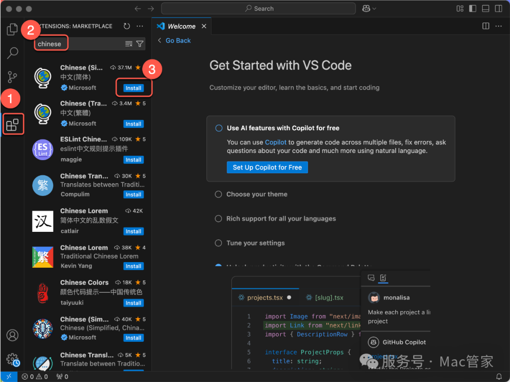
Task: Install Chinese Lorem by Kevin Yang
Action: pyautogui.click(x=133, y=266)
